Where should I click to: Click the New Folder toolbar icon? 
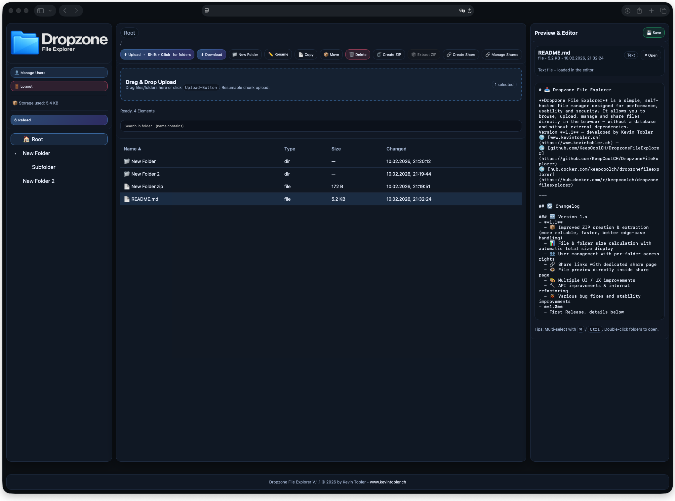pos(235,55)
